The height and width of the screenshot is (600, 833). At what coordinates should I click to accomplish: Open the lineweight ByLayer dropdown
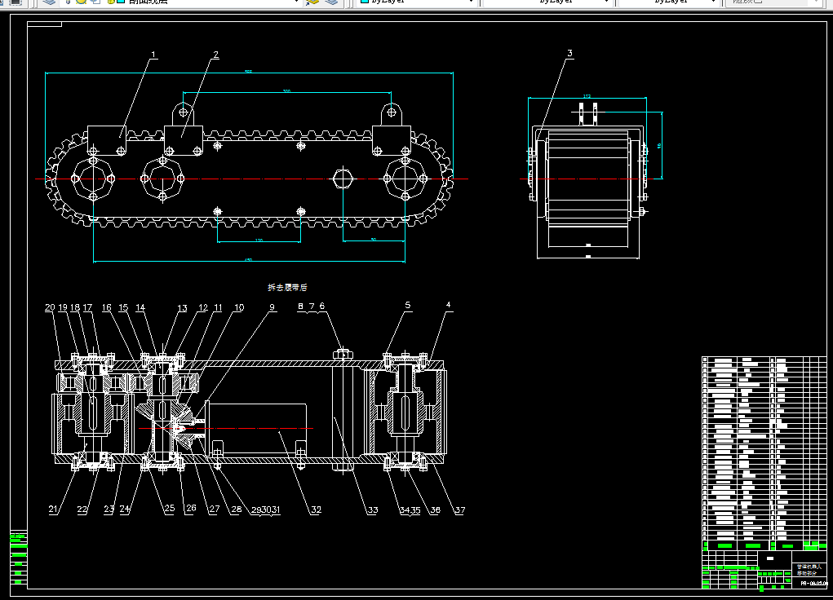click(x=668, y=2)
